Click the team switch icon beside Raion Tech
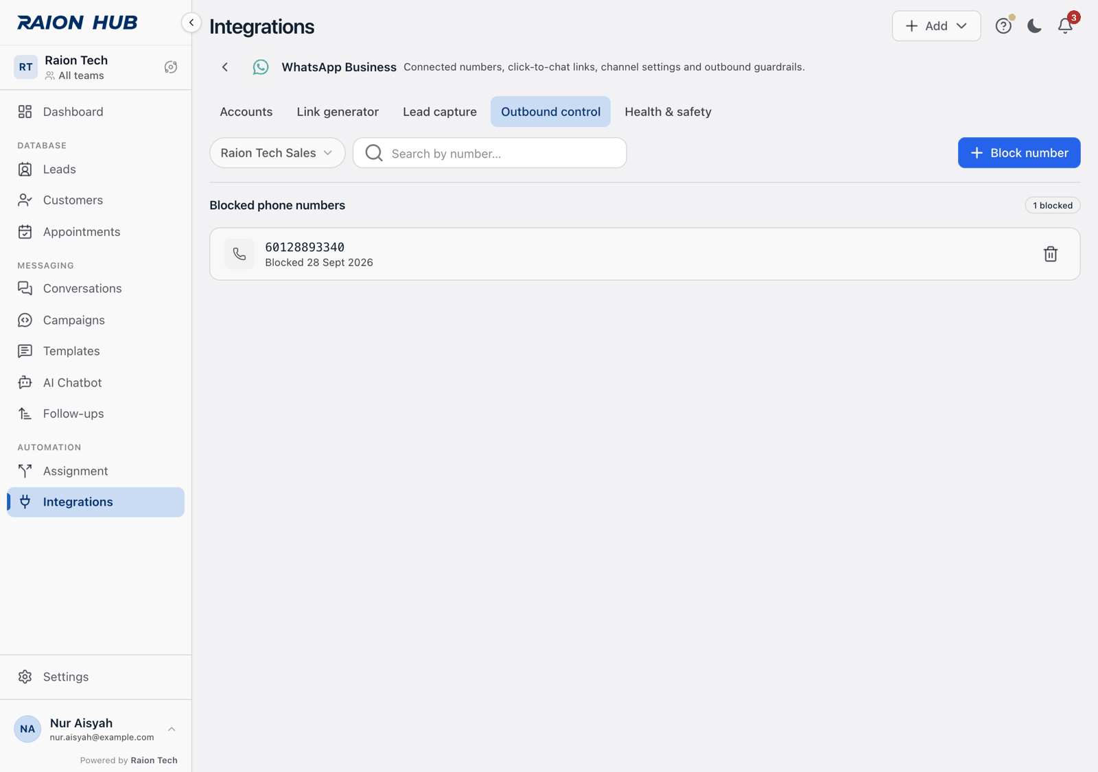This screenshot has height=772, width=1098. pos(171,67)
